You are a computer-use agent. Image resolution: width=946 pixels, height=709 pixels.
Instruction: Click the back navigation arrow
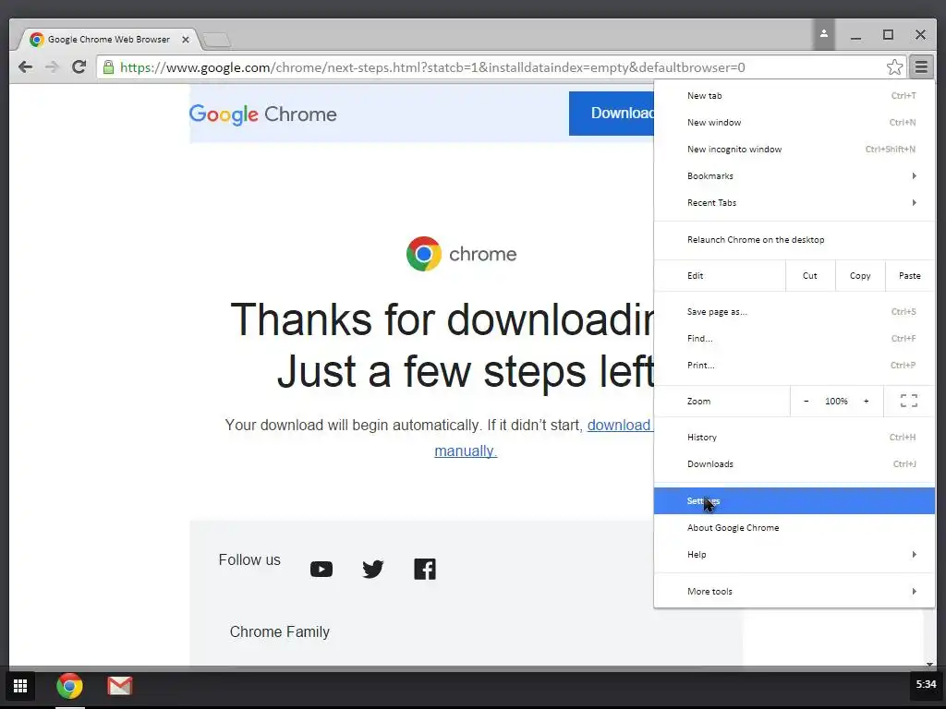[x=25, y=66]
